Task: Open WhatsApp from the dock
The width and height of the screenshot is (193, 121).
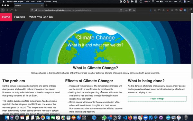Action: click(104, 117)
